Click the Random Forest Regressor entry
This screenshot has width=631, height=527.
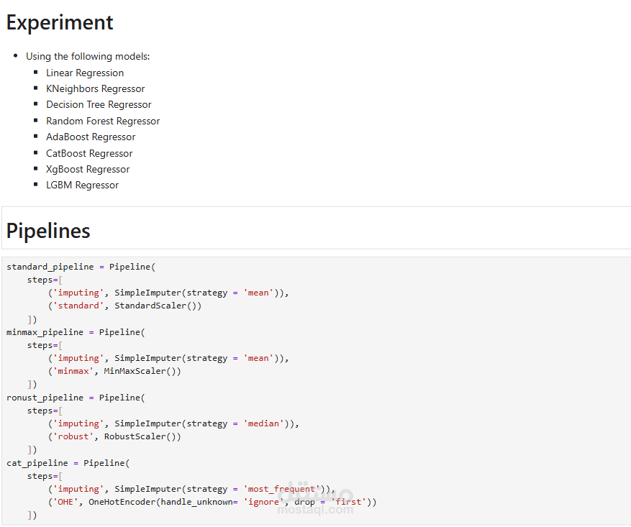pos(103,121)
